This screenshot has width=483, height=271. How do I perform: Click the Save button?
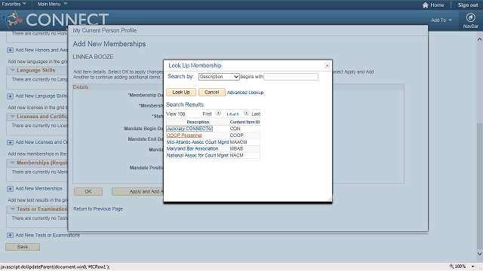tap(23, 247)
